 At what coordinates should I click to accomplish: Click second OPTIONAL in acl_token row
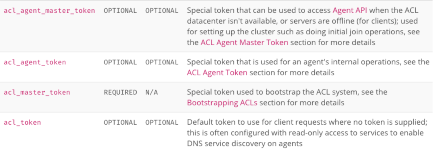(x=162, y=123)
